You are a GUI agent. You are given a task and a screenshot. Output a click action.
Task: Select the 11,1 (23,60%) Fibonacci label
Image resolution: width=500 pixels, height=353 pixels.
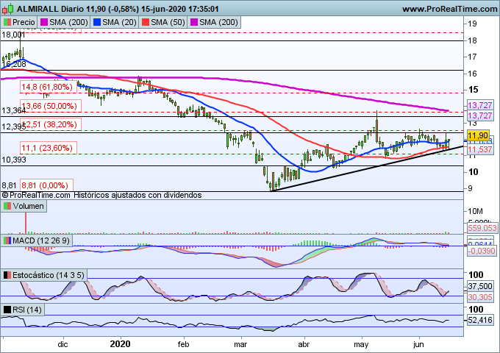tap(48, 148)
